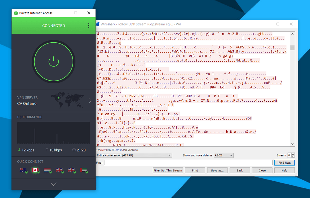
Task: Click the Find Next button
Action: click(285, 162)
